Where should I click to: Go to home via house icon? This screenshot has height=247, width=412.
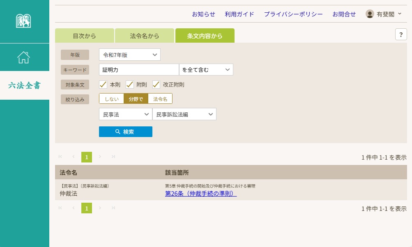pos(24,57)
